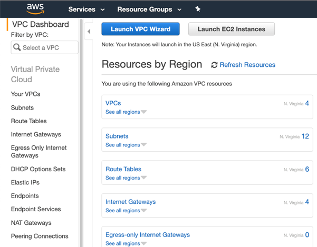The height and width of the screenshot is (247, 317).
Task: Click the Refresh Resources link
Action: (247, 65)
